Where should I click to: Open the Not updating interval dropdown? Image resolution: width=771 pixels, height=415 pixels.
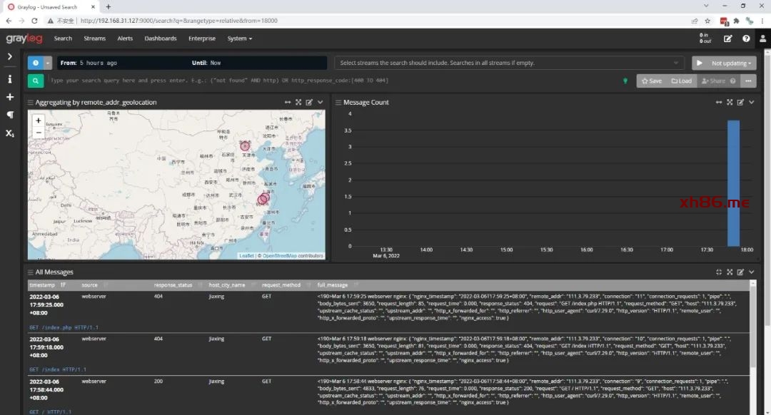pyautogui.click(x=732, y=63)
